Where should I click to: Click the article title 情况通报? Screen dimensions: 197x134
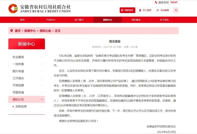coord(115,41)
